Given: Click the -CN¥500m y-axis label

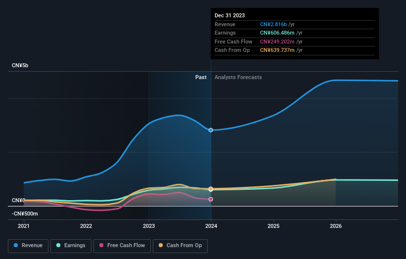Looking at the screenshot, I should point(25,214).
